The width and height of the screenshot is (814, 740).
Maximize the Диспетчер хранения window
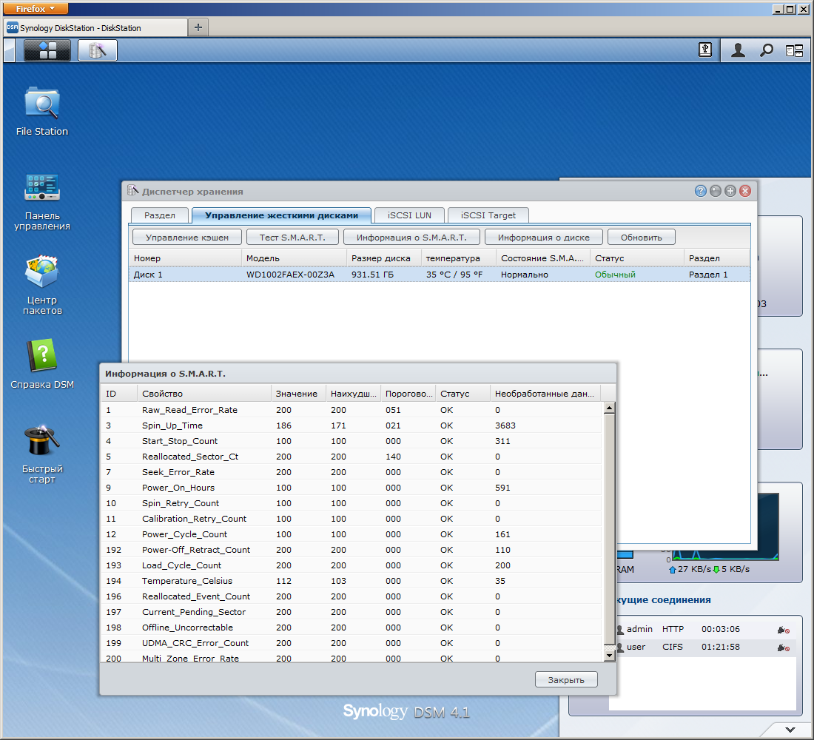click(x=730, y=191)
